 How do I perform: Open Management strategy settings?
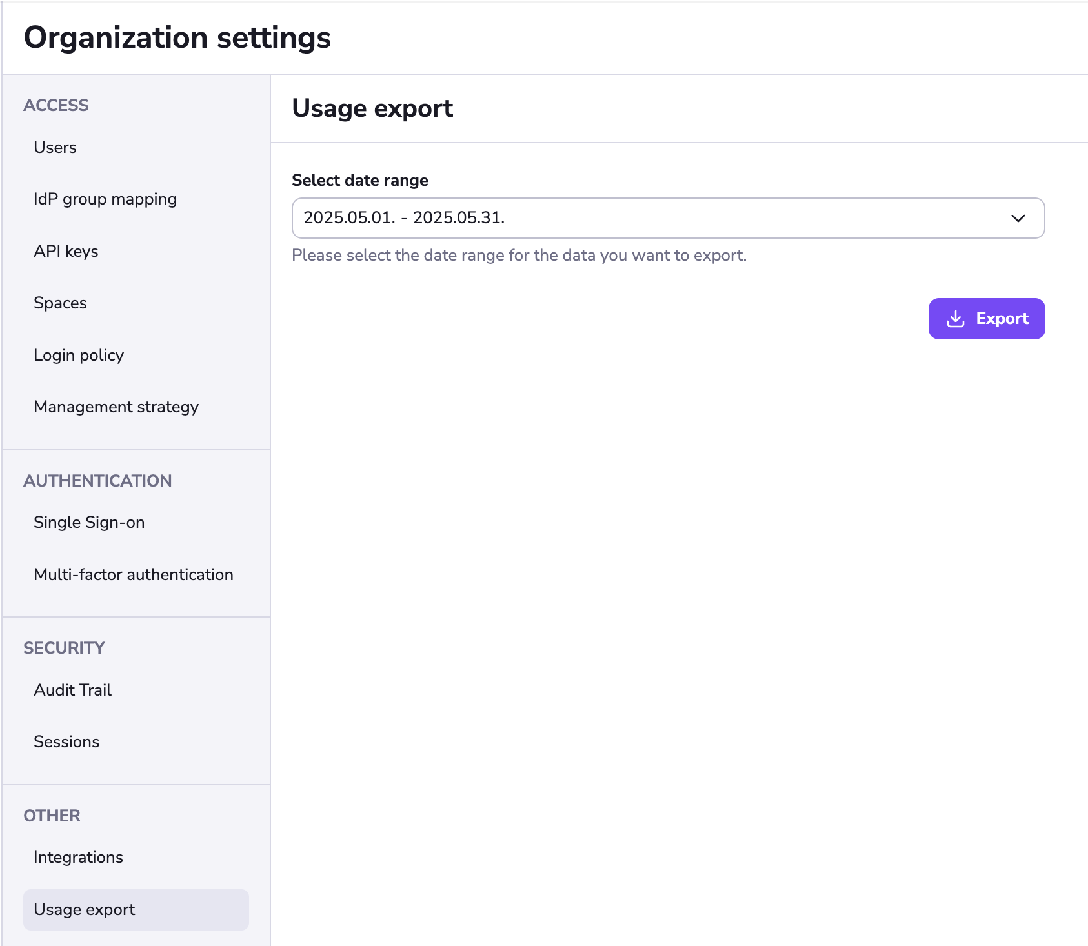(116, 407)
